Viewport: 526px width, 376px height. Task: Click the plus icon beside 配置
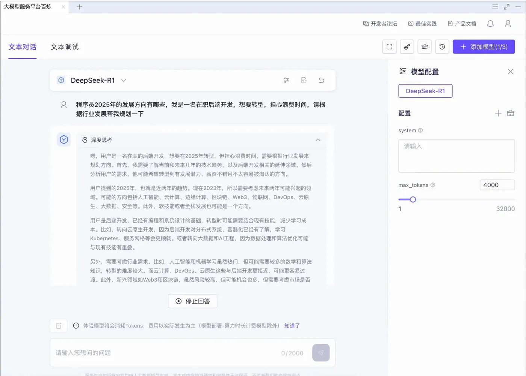pyautogui.click(x=498, y=113)
